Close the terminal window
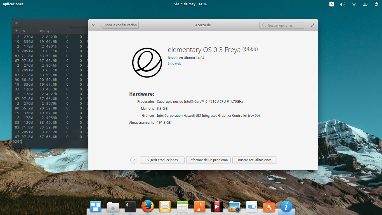The height and width of the screenshot is (215, 382). [16, 23]
